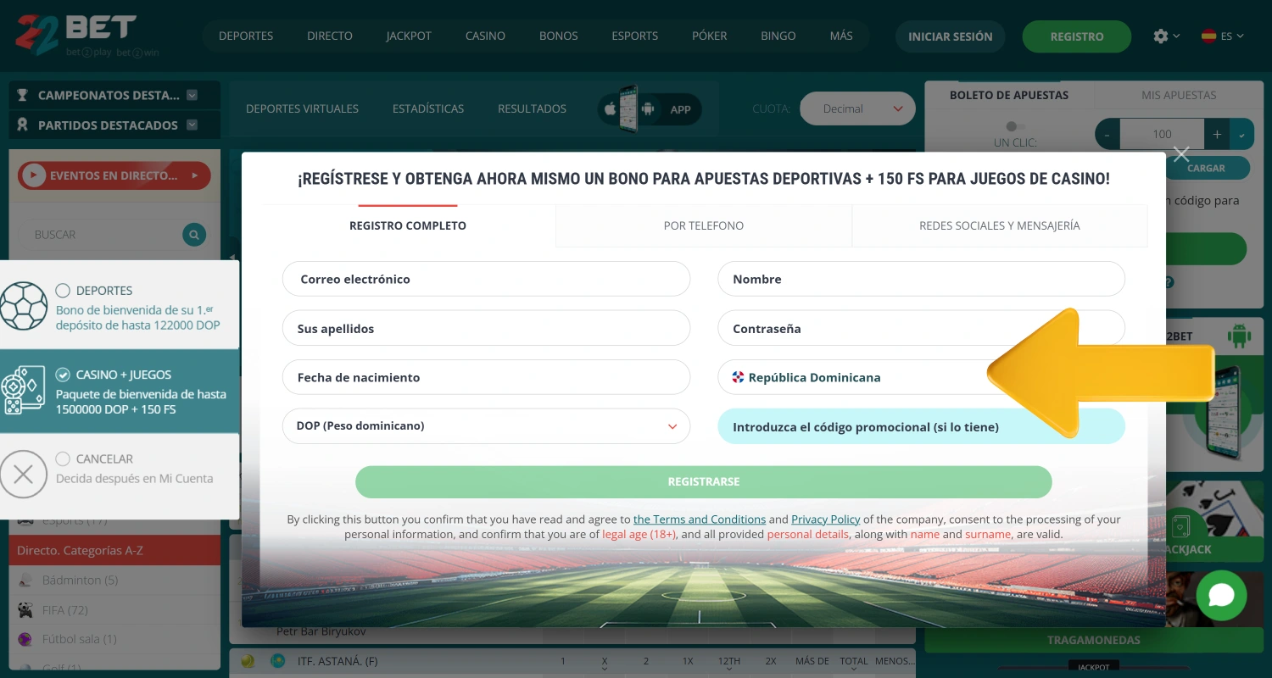
Task: Click the soccer ball bonus icon
Action: point(24,306)
